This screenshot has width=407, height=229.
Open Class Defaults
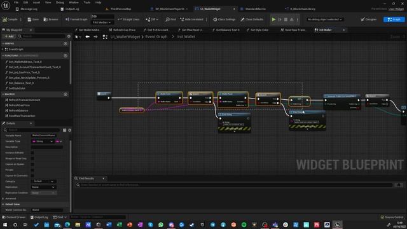[x=252, y=20]
